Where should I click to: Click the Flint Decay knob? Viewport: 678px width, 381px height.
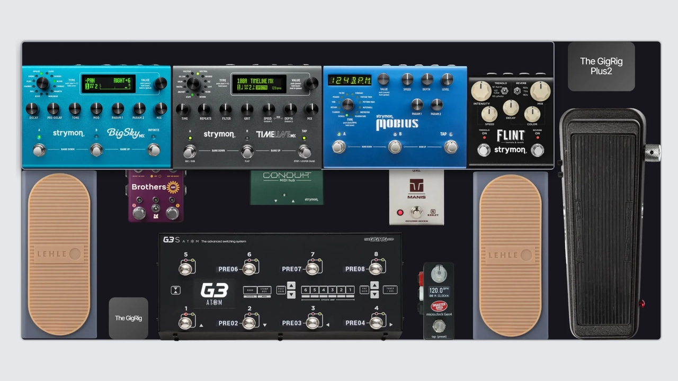511,108
